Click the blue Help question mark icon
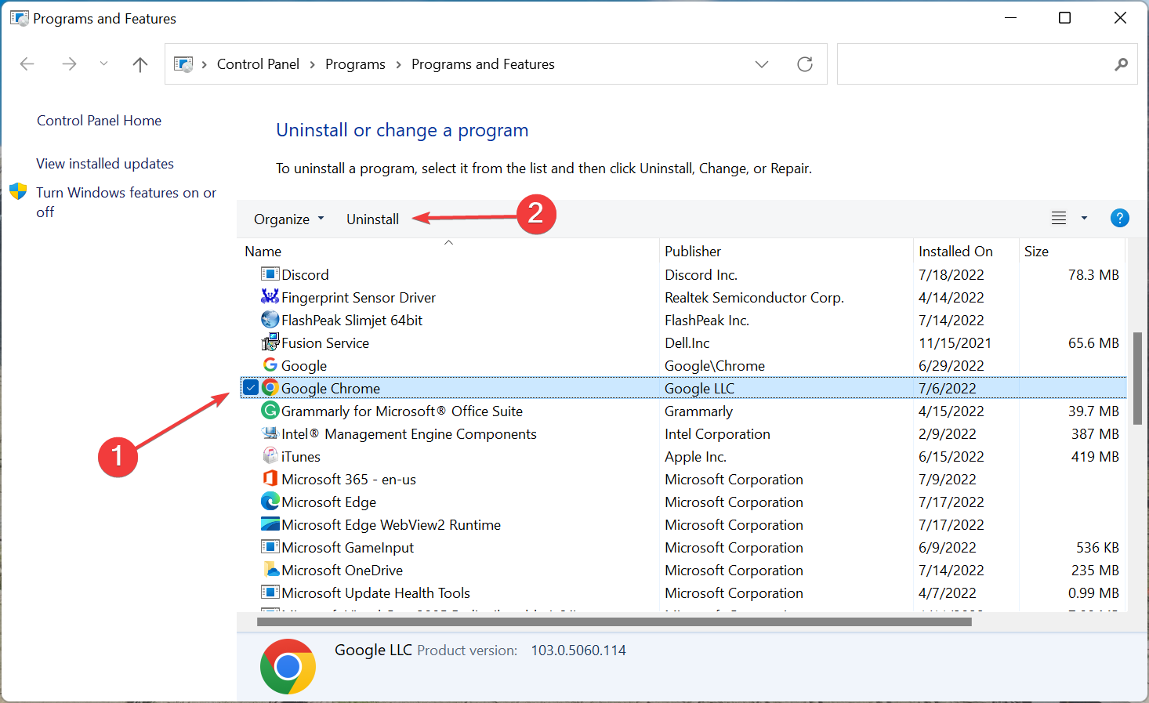1149x703 pixels. click(1119, 218)
